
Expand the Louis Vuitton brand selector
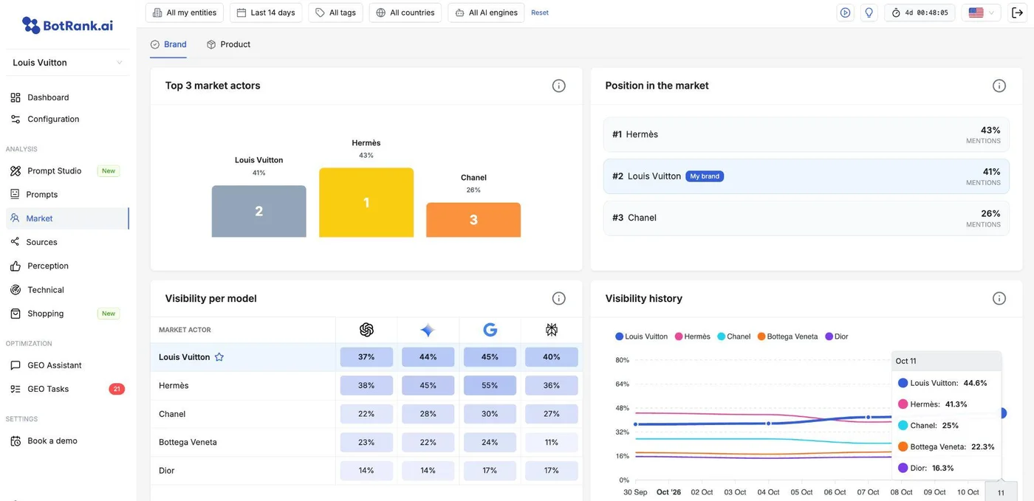pos(67,63)
